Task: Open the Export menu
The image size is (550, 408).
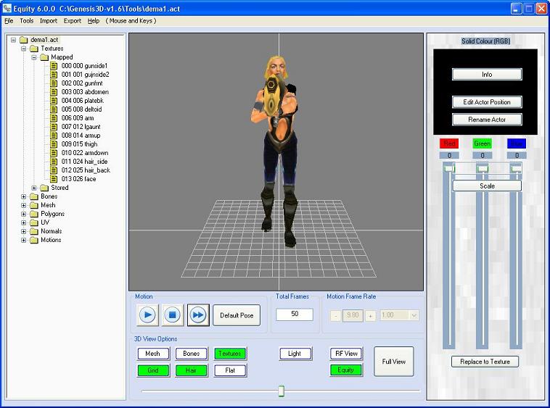Action: coord(72,21)
